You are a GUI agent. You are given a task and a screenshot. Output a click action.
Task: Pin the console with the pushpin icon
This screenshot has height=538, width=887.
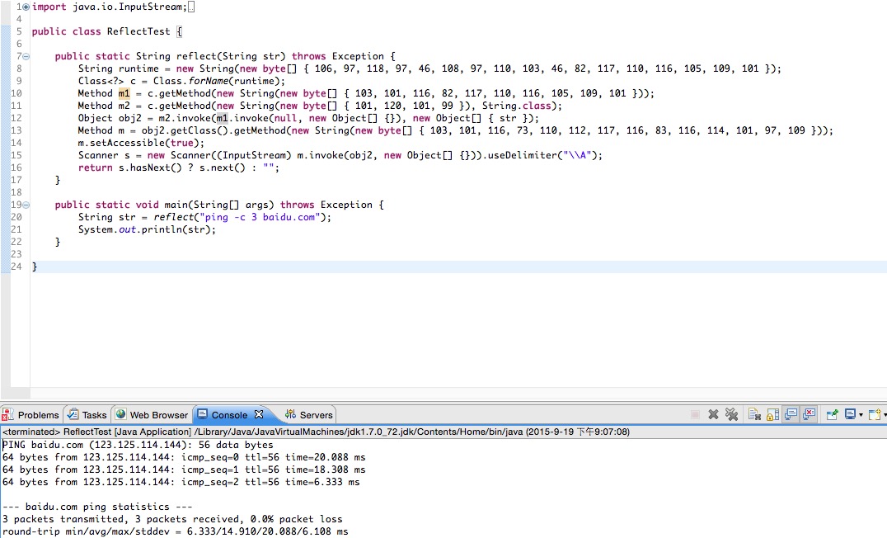point(832,414)
